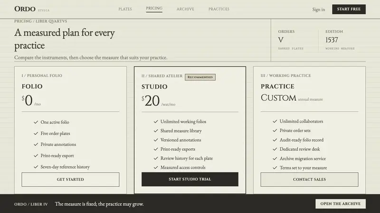Open the ORDO logo home link
This screenshot has height=213, width=380.
click(32, 9)
